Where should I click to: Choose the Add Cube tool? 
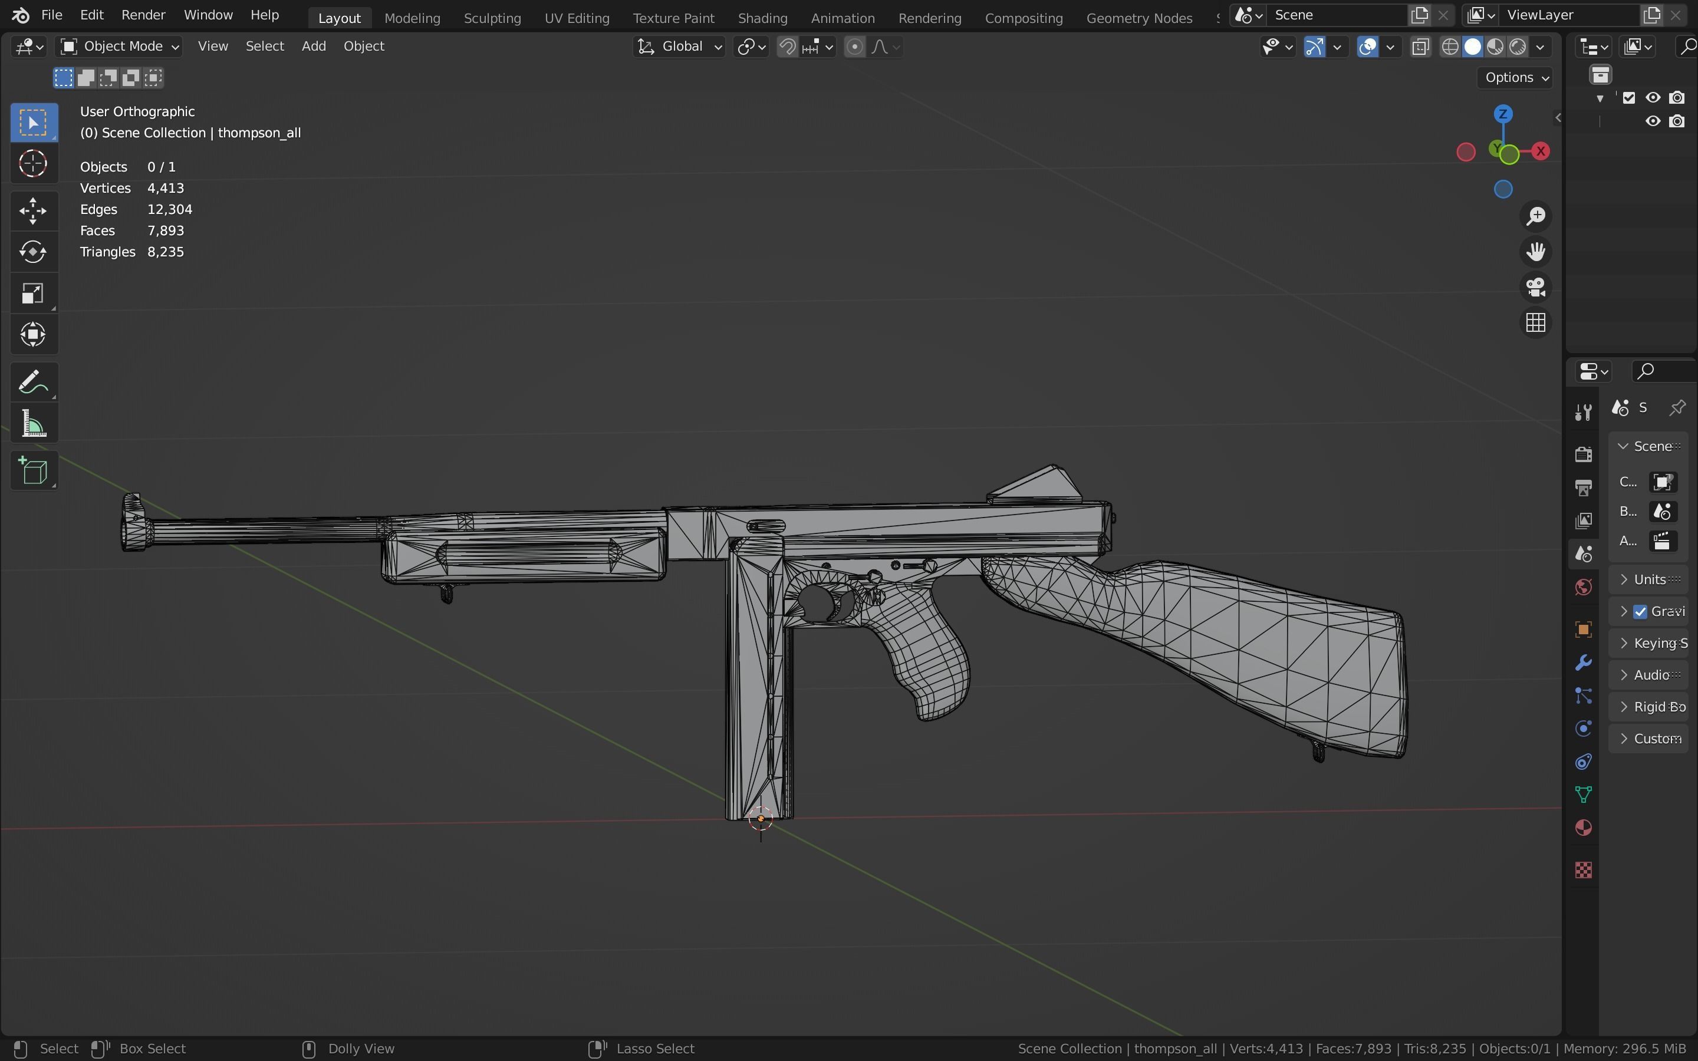(x=33, y=471)
